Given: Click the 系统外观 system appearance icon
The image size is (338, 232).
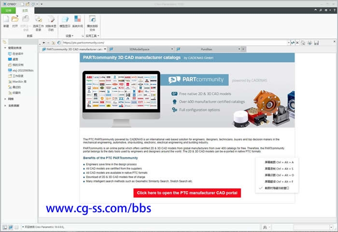Looking at the screenshot, I should point(77,21).
